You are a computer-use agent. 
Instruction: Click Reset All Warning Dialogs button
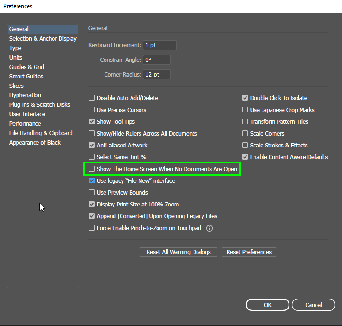[x=179, y=252]
